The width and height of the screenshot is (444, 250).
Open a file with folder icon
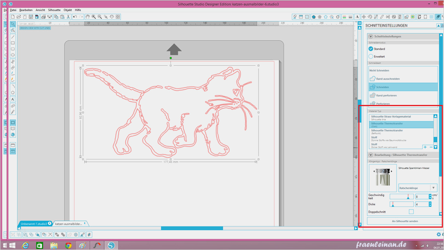coord(19,17)
